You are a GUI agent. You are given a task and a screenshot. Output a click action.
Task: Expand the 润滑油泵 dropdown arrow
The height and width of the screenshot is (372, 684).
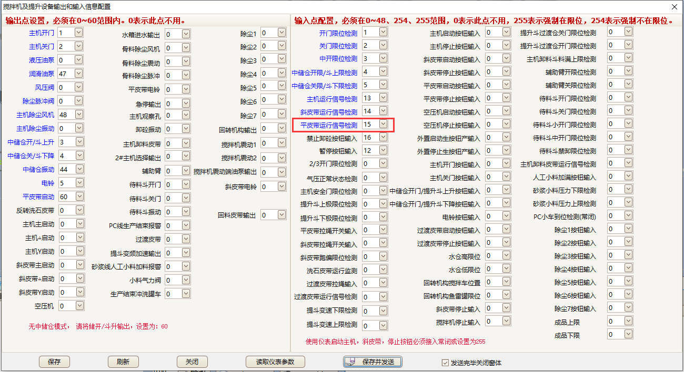click(79, 74)
